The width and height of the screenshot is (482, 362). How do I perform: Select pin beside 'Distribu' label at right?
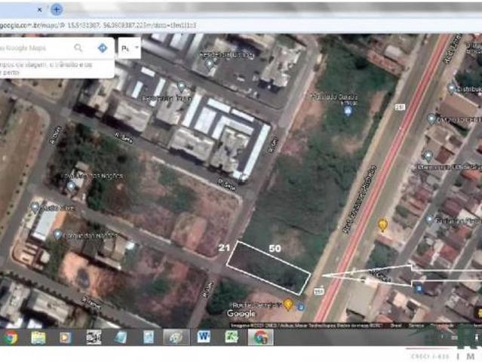pos(451,88)
